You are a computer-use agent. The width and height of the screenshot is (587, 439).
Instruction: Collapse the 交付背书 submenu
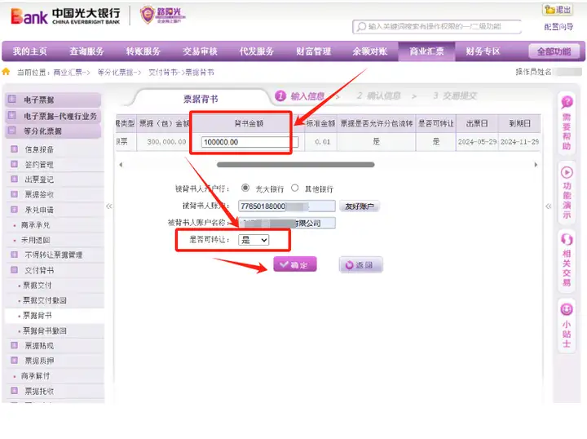[14, 270]
